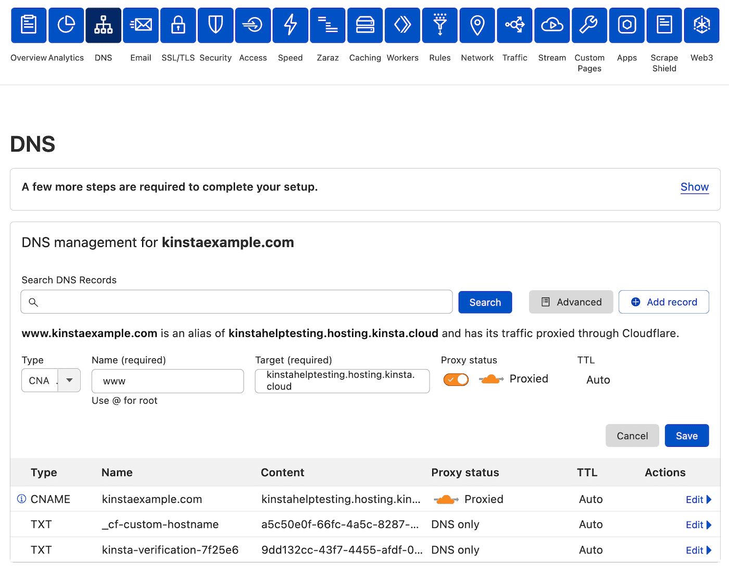This screenshot has height=569, width=729.
Task: Select the Network pin icon
Action: click(x=477, y=25)
